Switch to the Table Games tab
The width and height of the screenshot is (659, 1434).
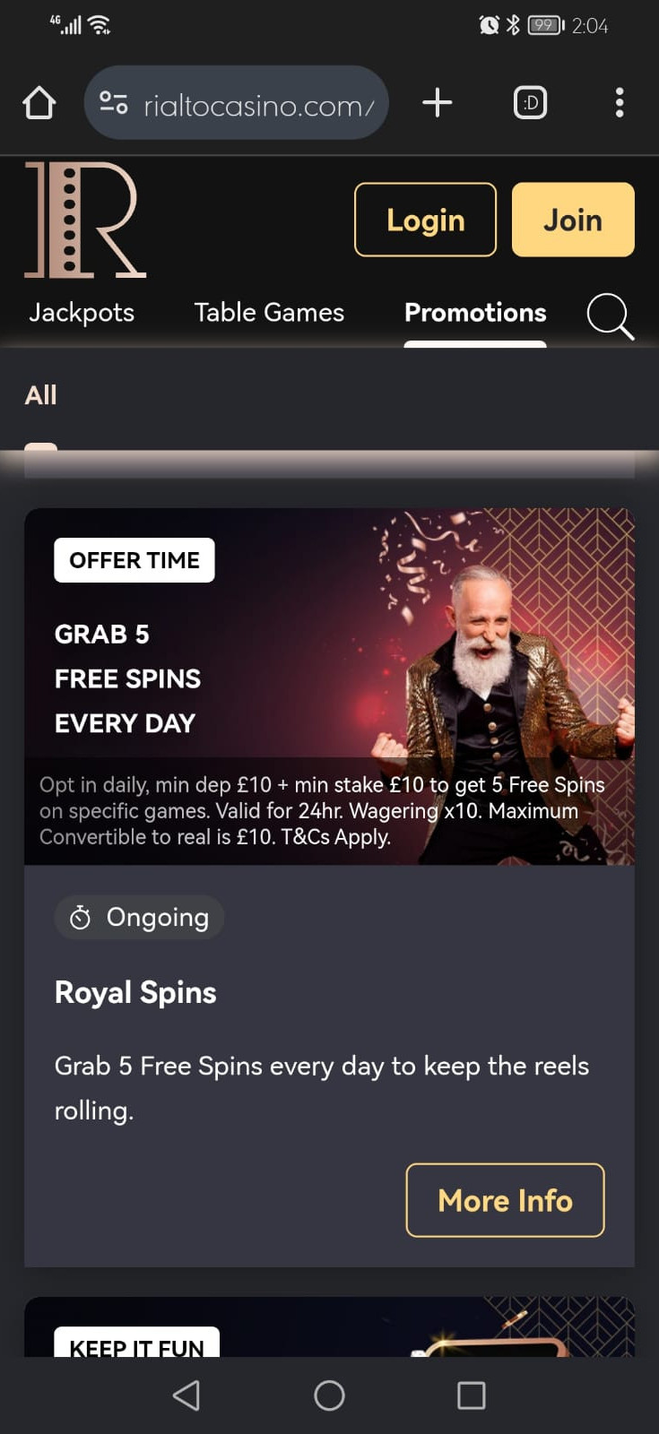tap(269, 312)
